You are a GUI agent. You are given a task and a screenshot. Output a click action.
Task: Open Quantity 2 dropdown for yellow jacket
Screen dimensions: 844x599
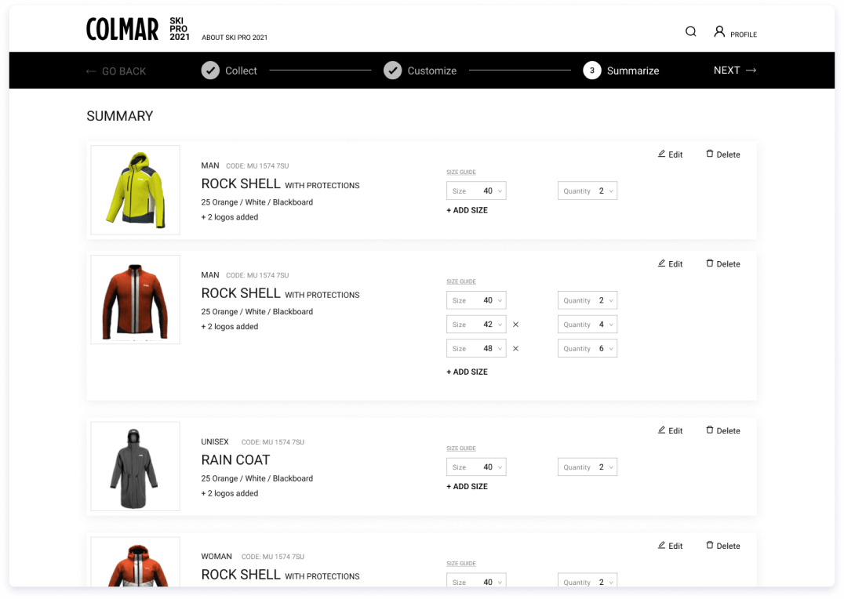(588, 191)
